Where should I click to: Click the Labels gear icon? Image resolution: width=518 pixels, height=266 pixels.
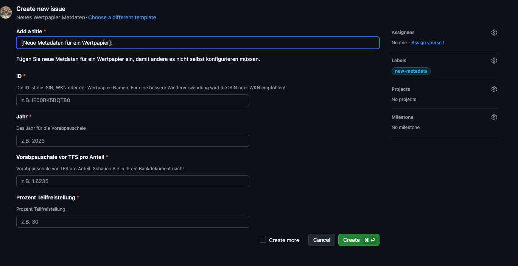494,61
